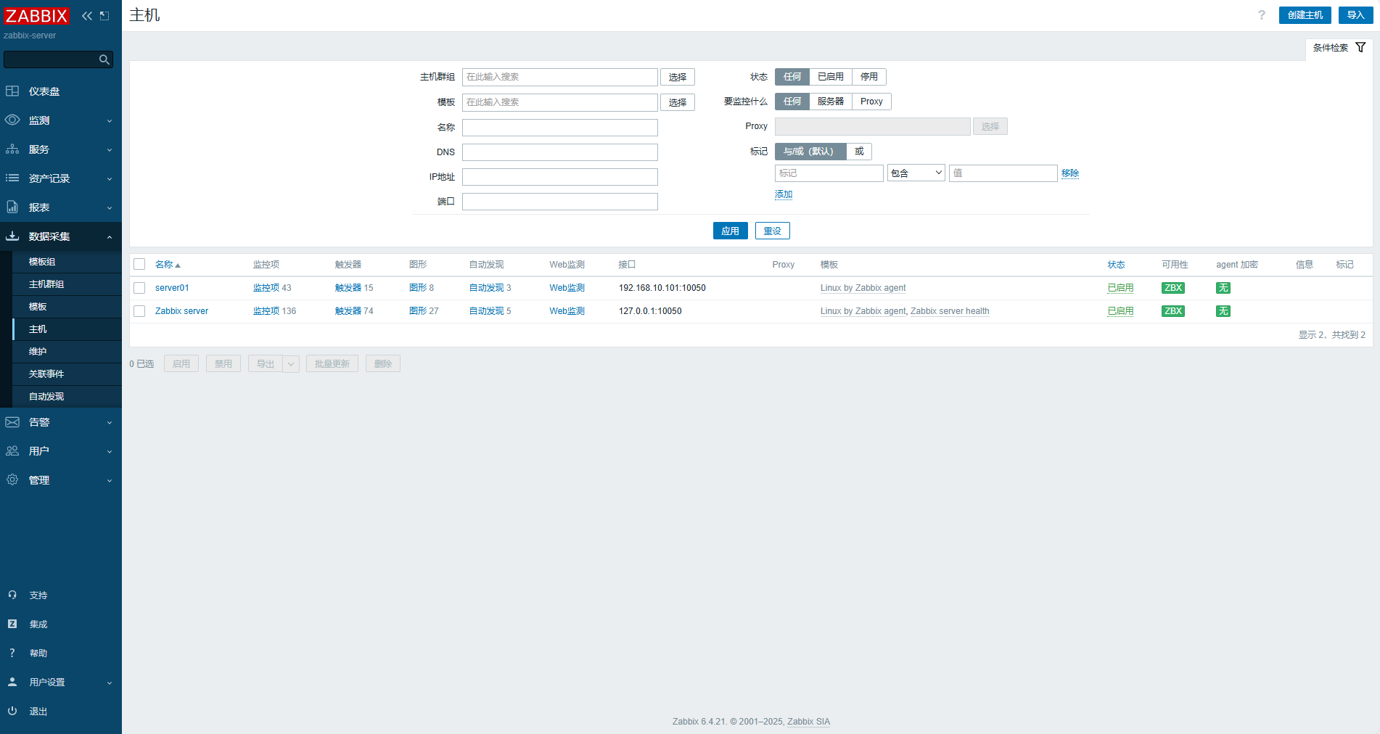The height and width of the screenshot is (734, 1380).
Task: Click ZBX availability badge for Zabbix server
Action: pyautogui.click(x=1173, y=311)
